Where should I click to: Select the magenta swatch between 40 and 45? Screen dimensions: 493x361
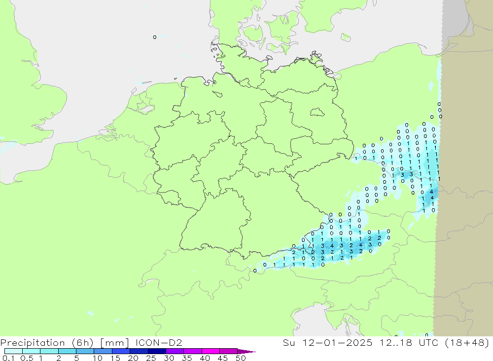point(211,351)
